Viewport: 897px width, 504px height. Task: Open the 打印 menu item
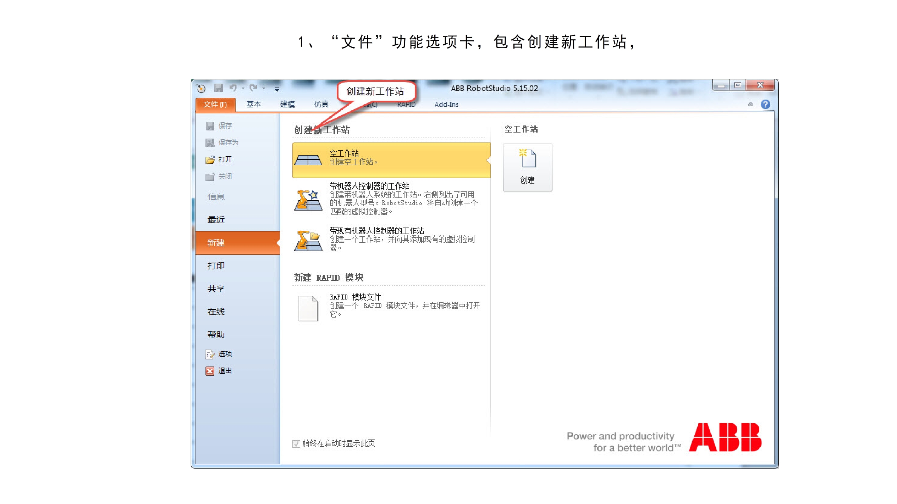tap(216, 265)
